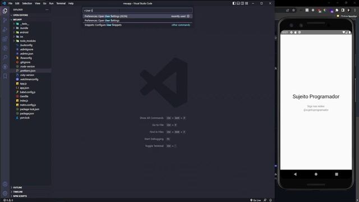Open the Search magnifier in activity bar

(x=5, y=57)
